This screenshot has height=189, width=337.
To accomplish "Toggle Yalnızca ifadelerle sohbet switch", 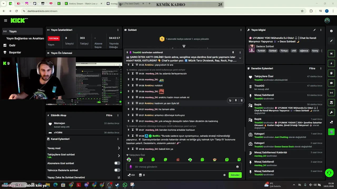I will pyautogui.click(x=117, y=170).
